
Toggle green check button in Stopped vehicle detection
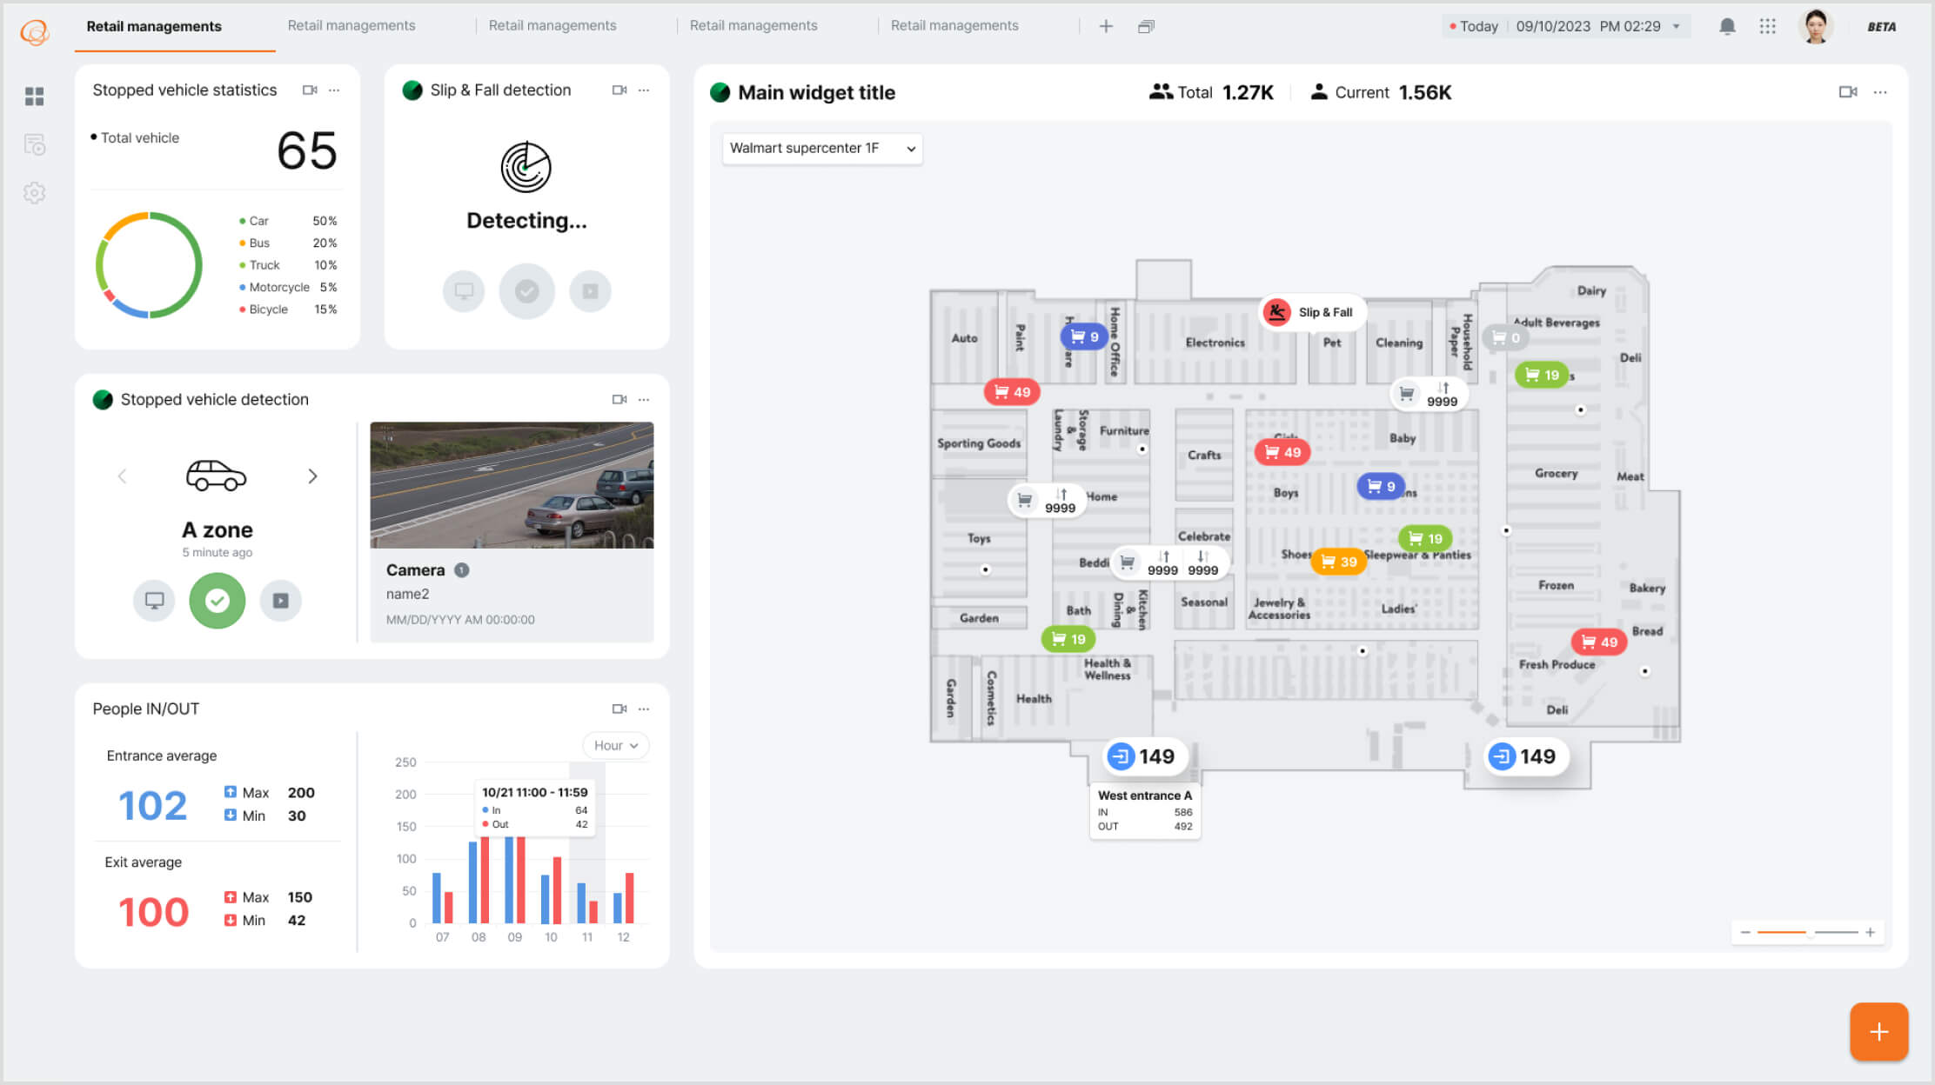[218, 600]
